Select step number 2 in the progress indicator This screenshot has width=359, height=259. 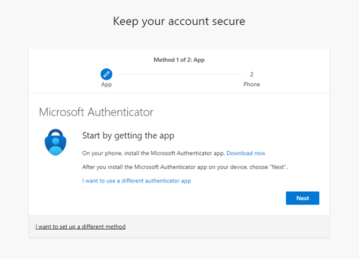tap(251, 74)
